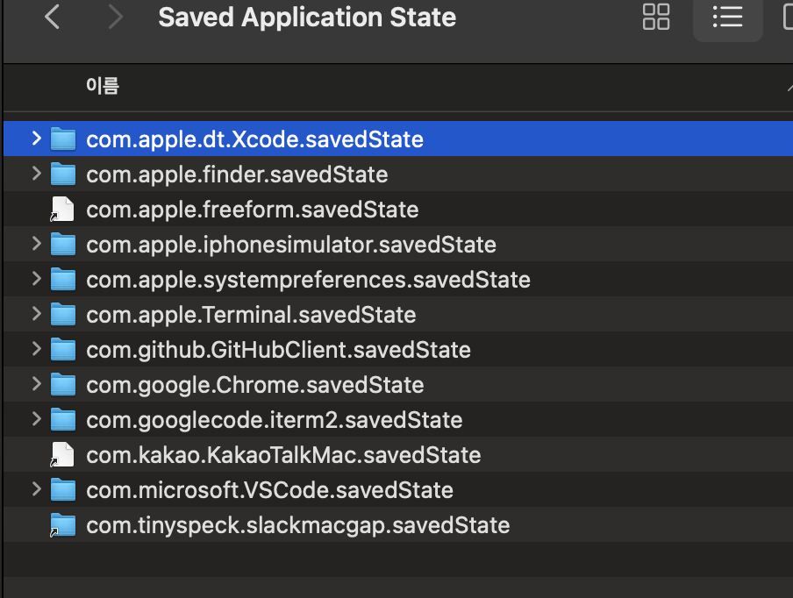Select the com.apple.iphonesimulator.savedState row
The image size is (793, 598).
(291, 245)
